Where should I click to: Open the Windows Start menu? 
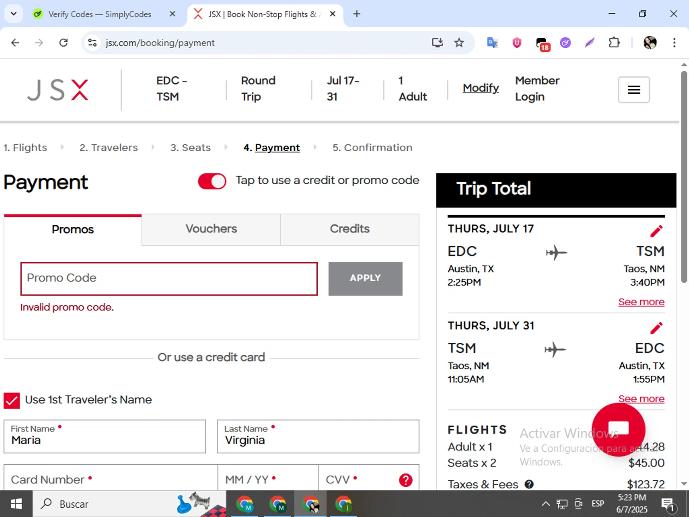point(16,504)
